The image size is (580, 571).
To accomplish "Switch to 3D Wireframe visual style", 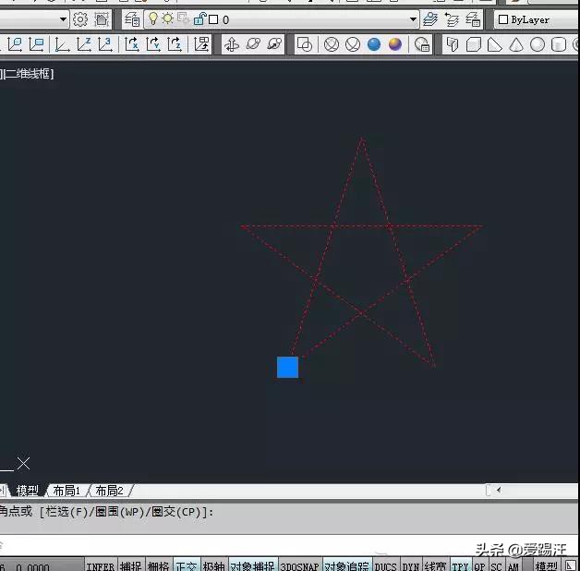I will [332, 44].
